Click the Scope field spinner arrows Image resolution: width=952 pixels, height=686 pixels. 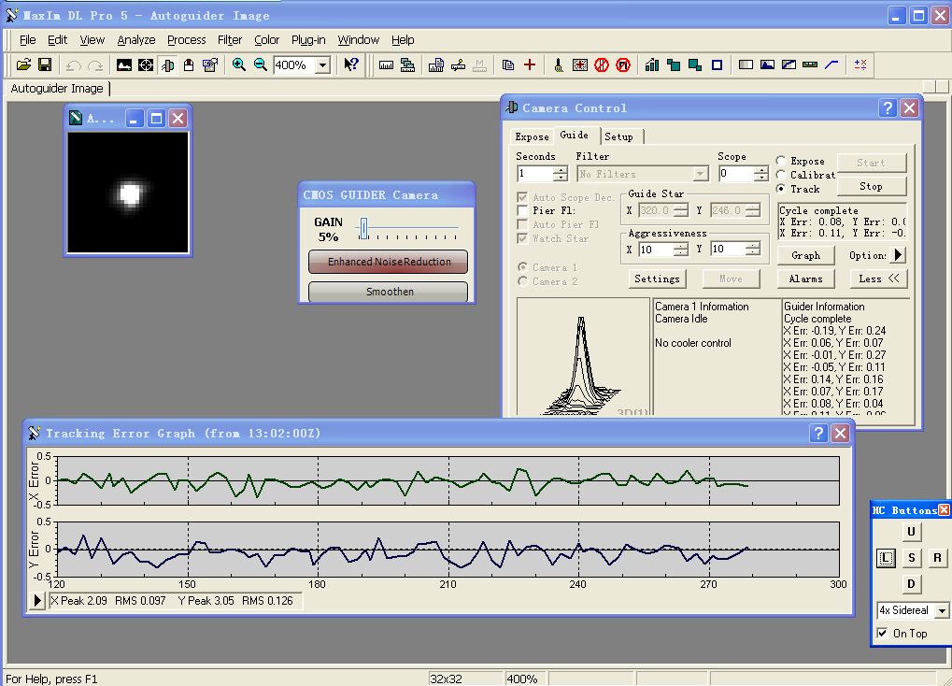click(x=761, y=174)
